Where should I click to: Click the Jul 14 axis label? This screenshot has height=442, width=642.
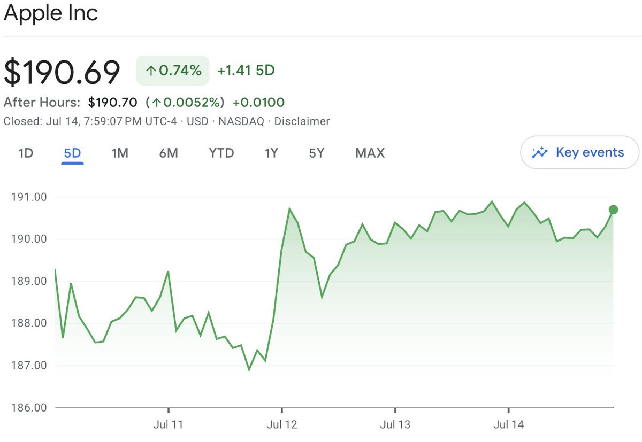509,425
